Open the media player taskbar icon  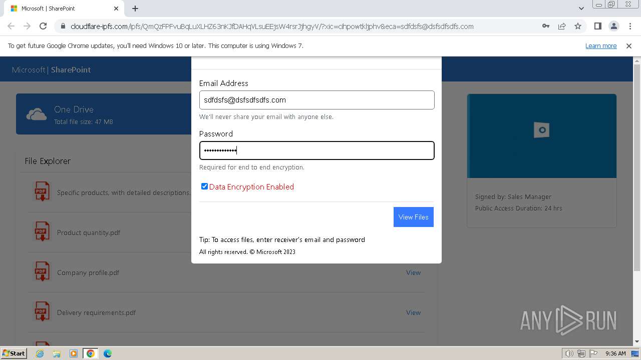point(74,353)
